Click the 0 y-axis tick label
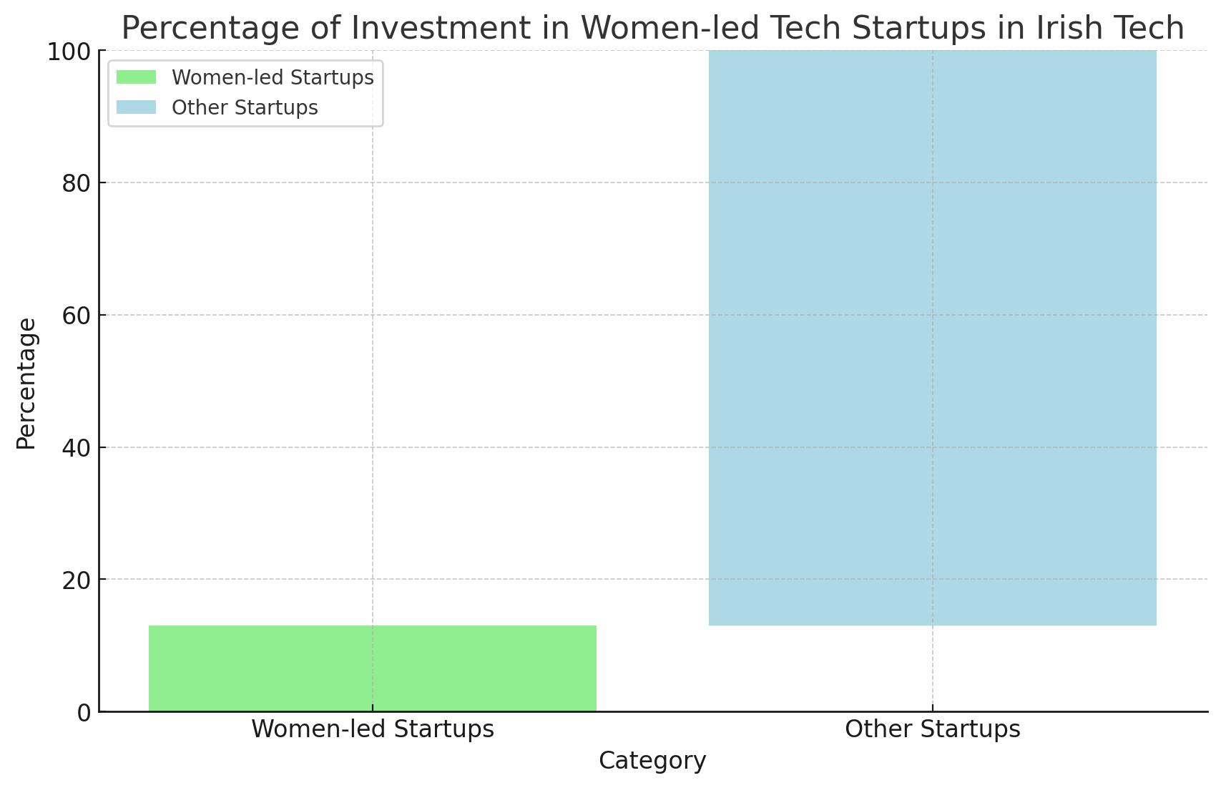The height and width of the screenshot is (788, 1221). [x=84, y=712]
